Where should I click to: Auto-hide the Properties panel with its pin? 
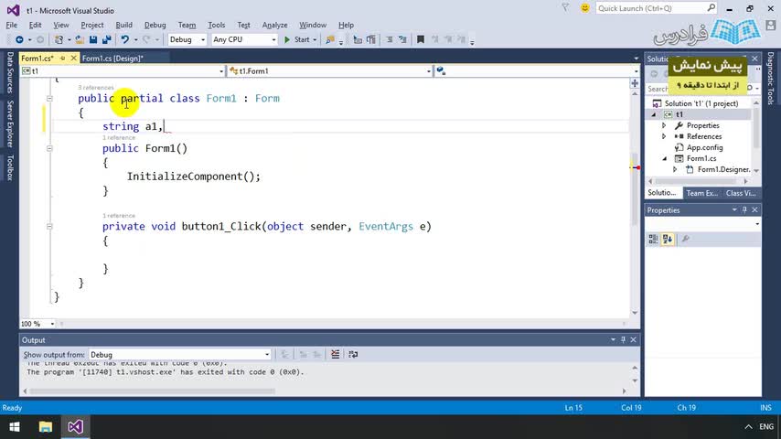(x=744, y=210)
